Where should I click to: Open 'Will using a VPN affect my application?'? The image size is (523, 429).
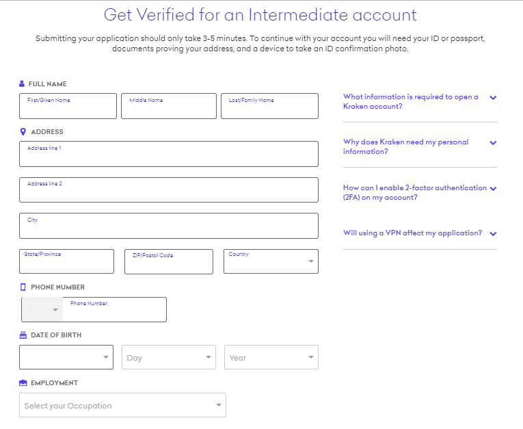tap(413, 233)
